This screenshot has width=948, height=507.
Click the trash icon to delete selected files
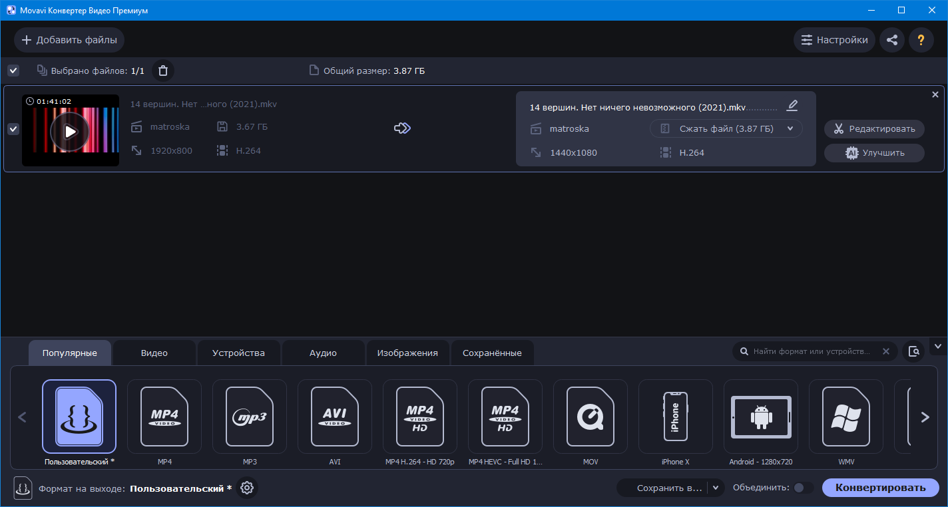click(x=163, y=71)
